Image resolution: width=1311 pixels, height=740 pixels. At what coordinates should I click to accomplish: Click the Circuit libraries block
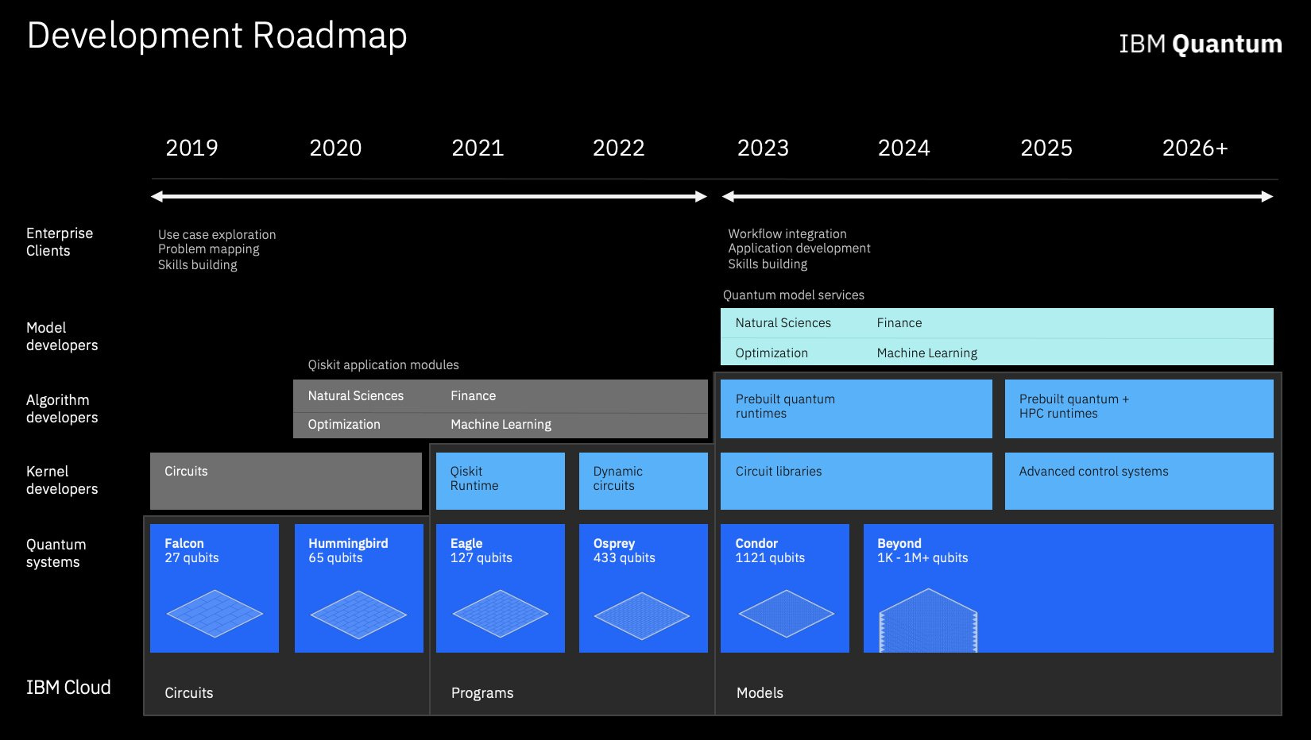(857, 481)
